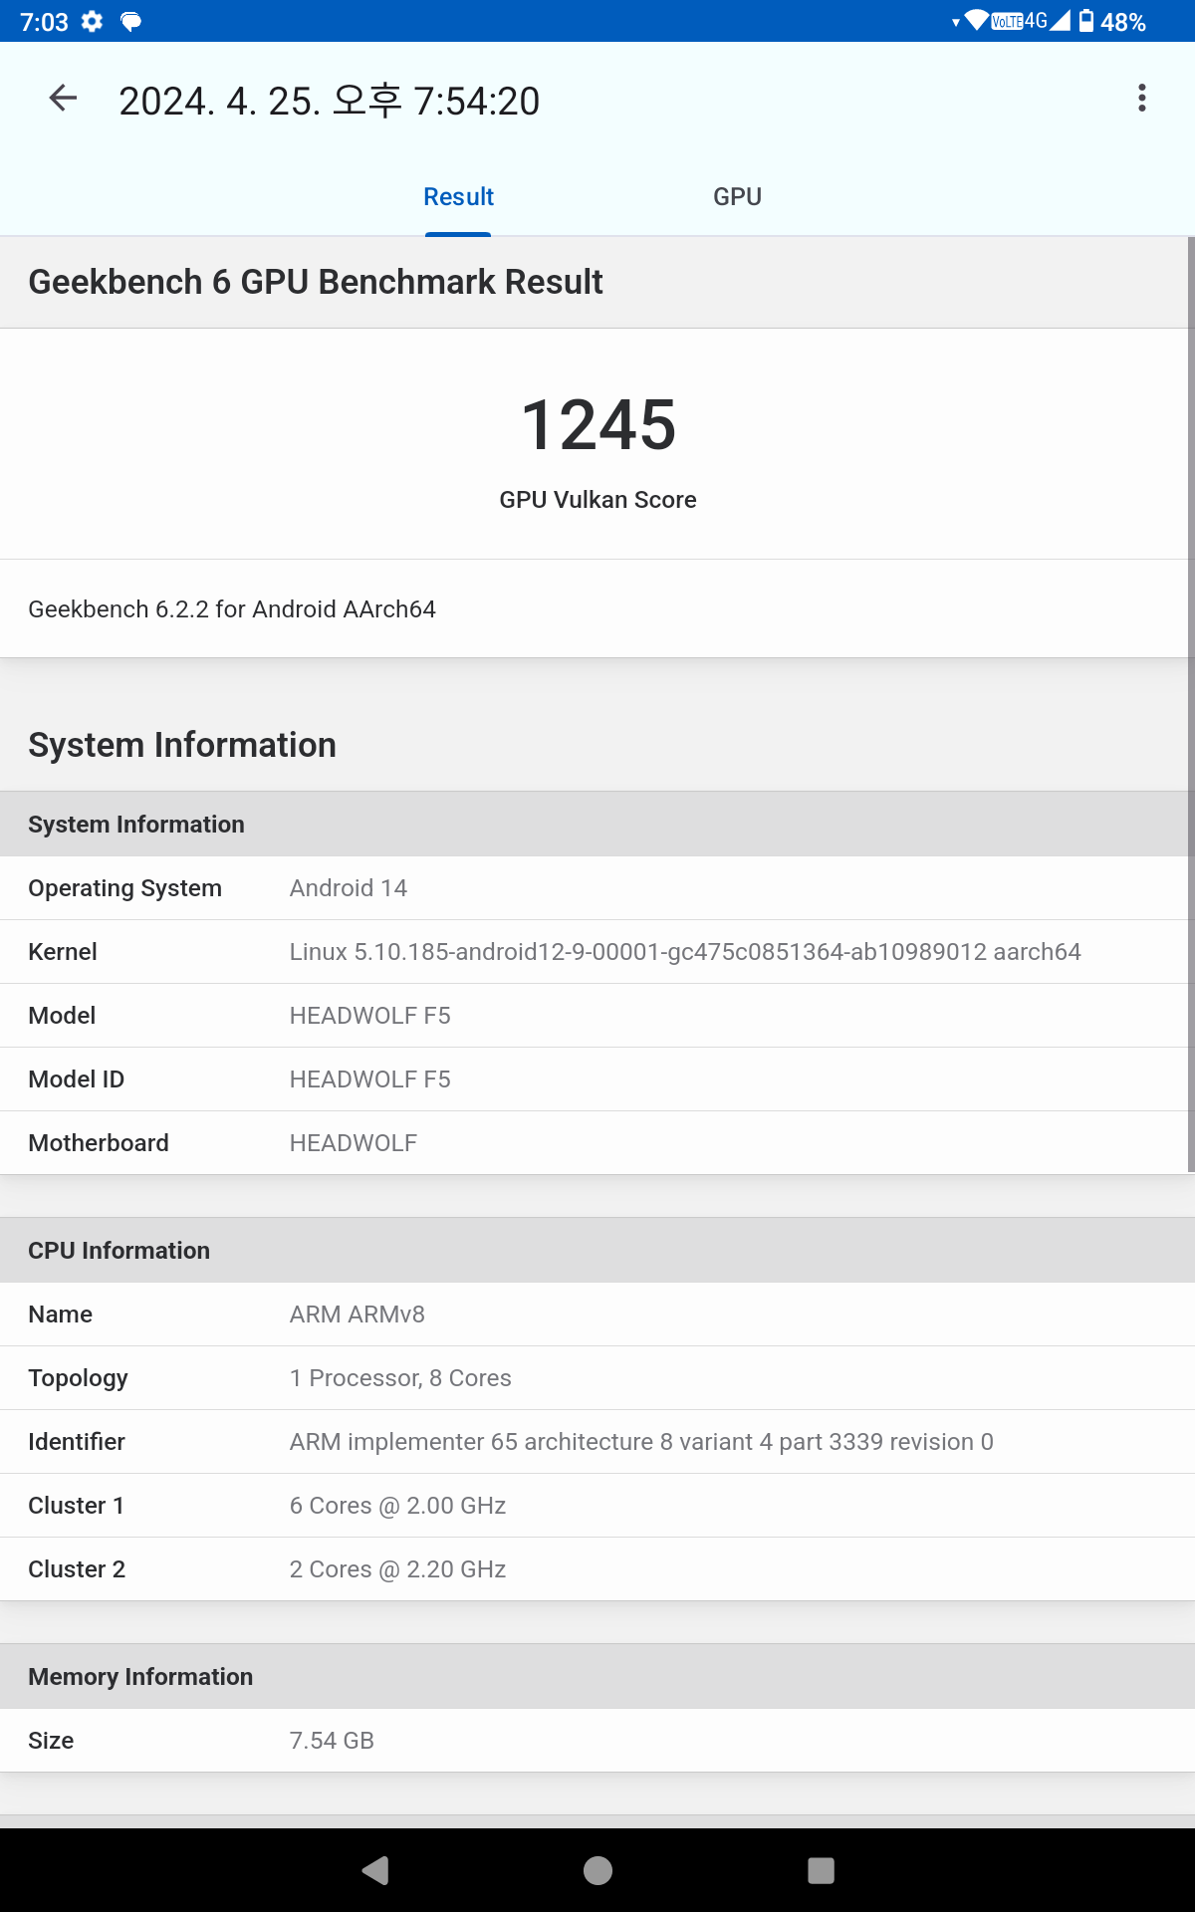1195x1912 pixels.
Task: Tap the Android home circle button
Action: [x=597, y=1870]
